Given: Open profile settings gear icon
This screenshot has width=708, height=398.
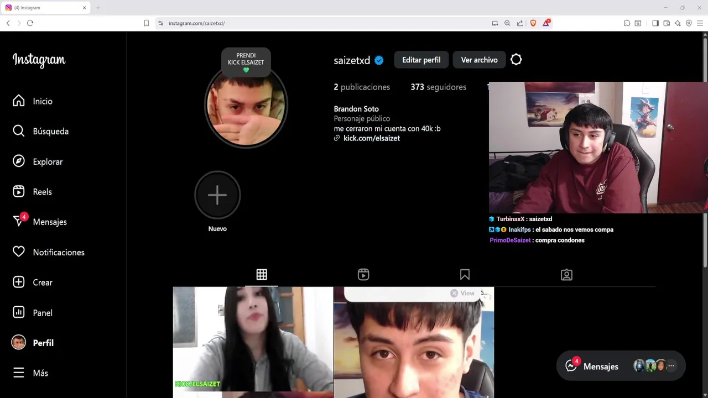Looking at the screenshot, I should 516,60.
